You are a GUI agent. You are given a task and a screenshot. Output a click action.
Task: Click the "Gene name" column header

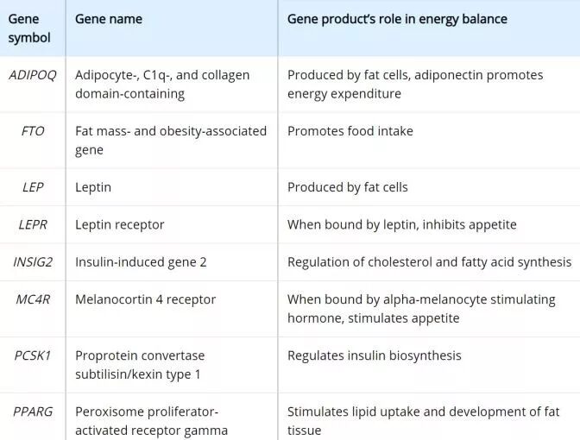pos(109,19)
